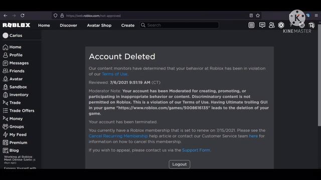321x180 pixels.
Task: Click the browser forward arrow
Action: click(14, 15)
